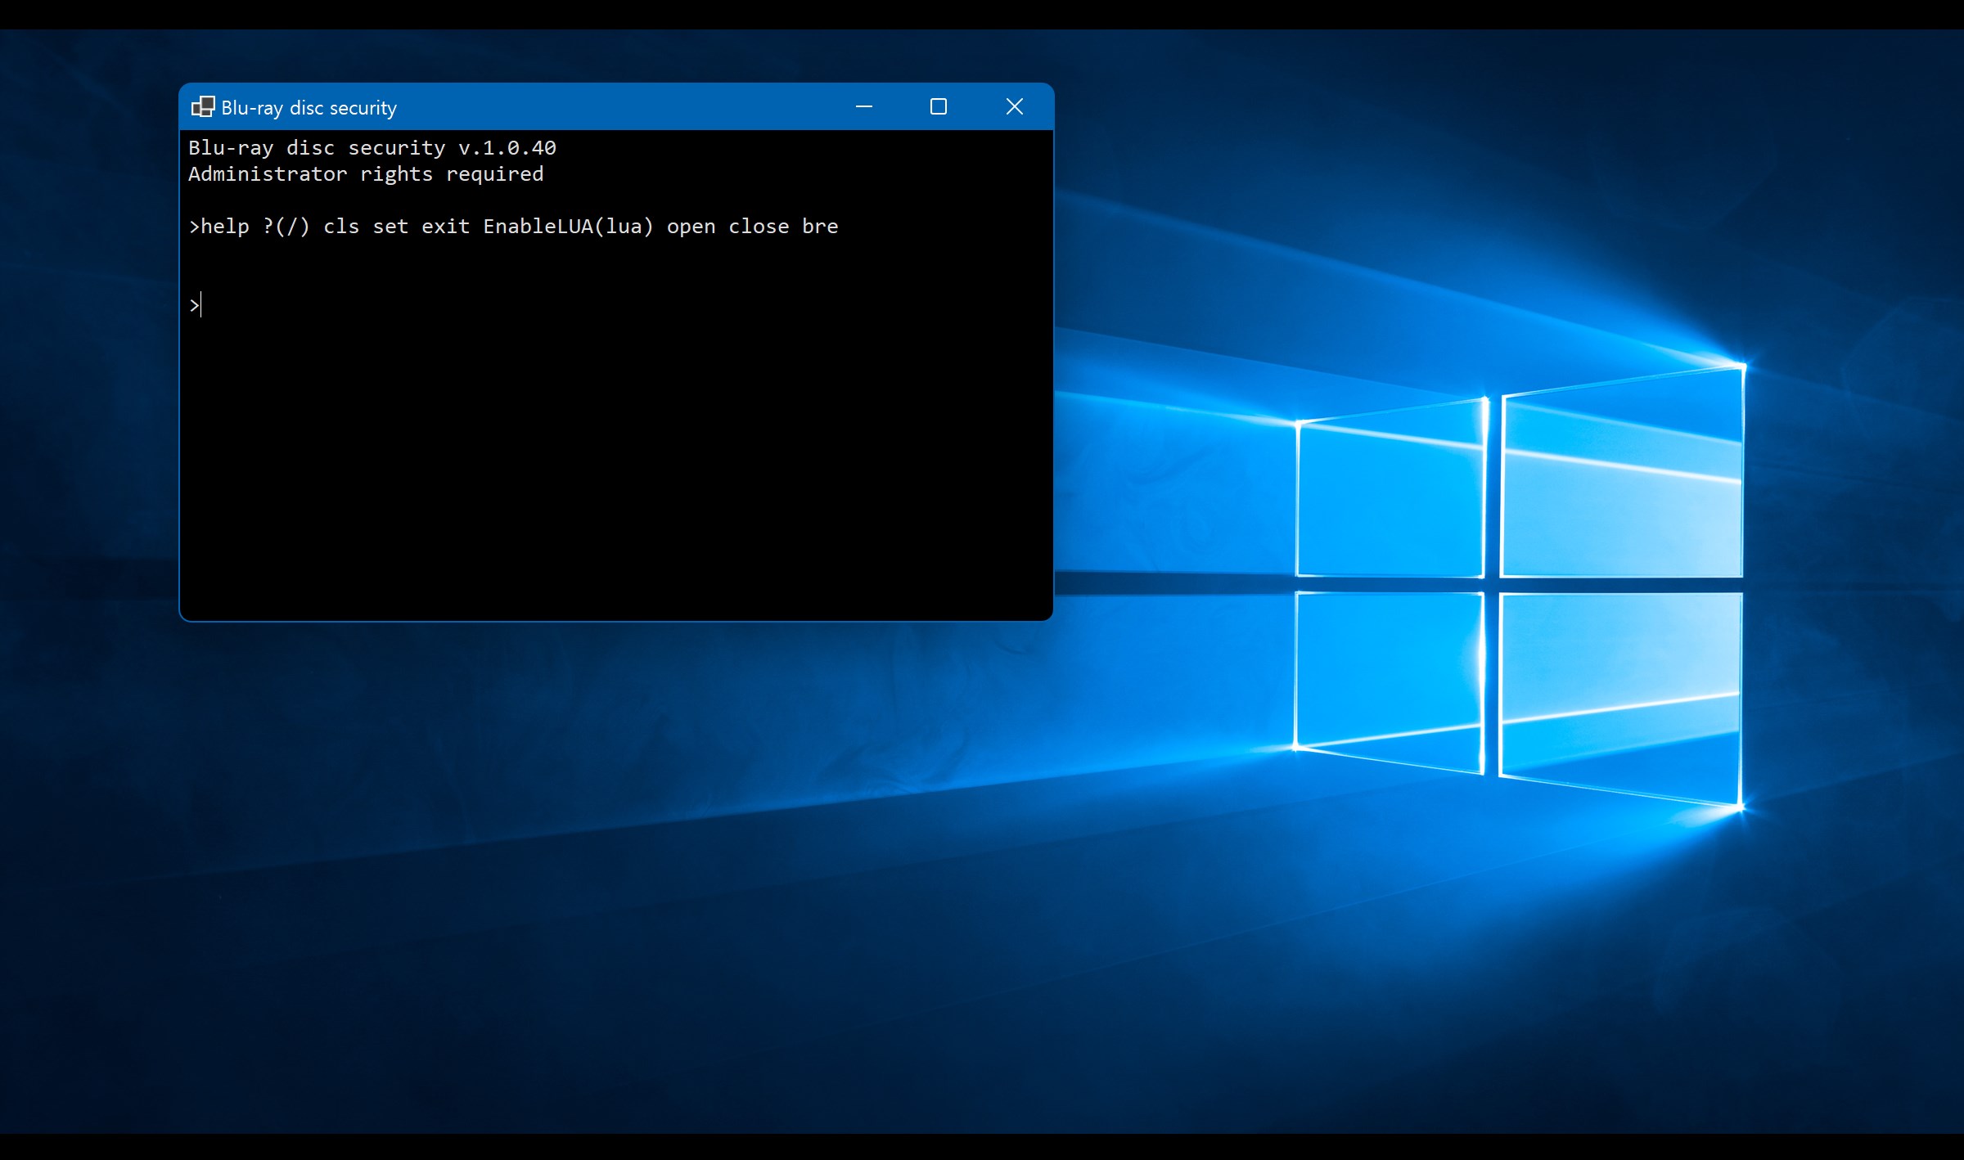Click the 'open' command in console
The width and height of the screenshot is (1964, 1160).
pyautogui.click(x=691, y=227)
